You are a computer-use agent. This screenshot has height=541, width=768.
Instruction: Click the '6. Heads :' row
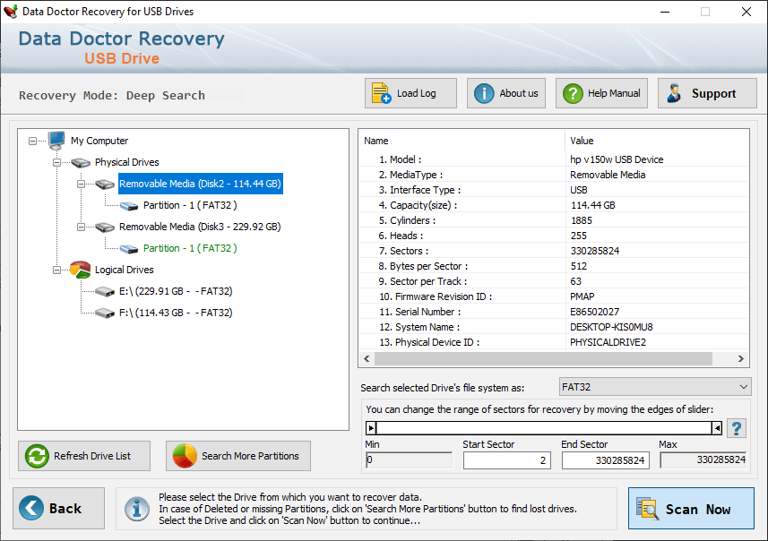click(554, 236)
